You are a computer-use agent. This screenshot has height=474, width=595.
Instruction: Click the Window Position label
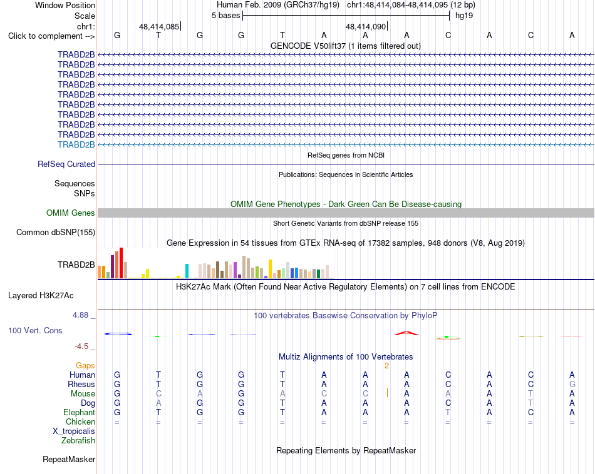point(65,5)
